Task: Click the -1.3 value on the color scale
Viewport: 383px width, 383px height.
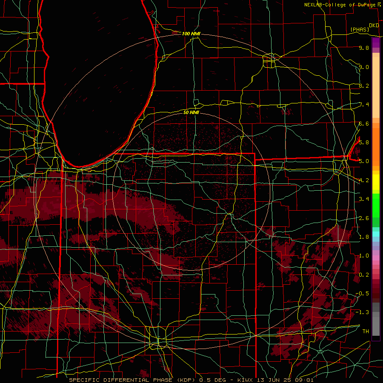Action: pos(362,312)
